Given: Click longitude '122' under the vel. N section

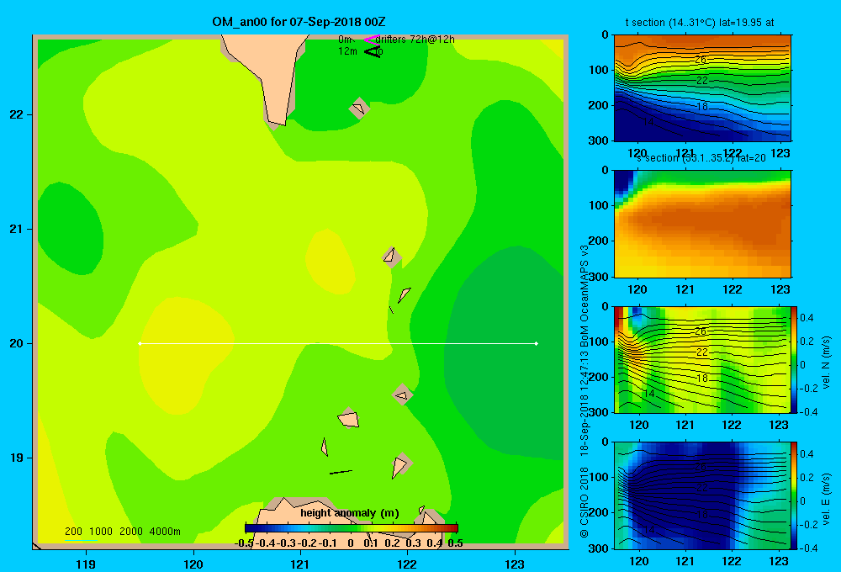Looking at the screenshot, I should 732,425.
